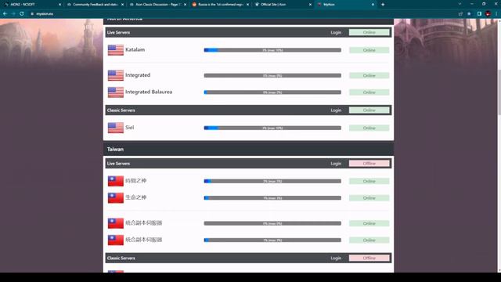
Task: Go back to the previous page
Action: click(5, 14)
